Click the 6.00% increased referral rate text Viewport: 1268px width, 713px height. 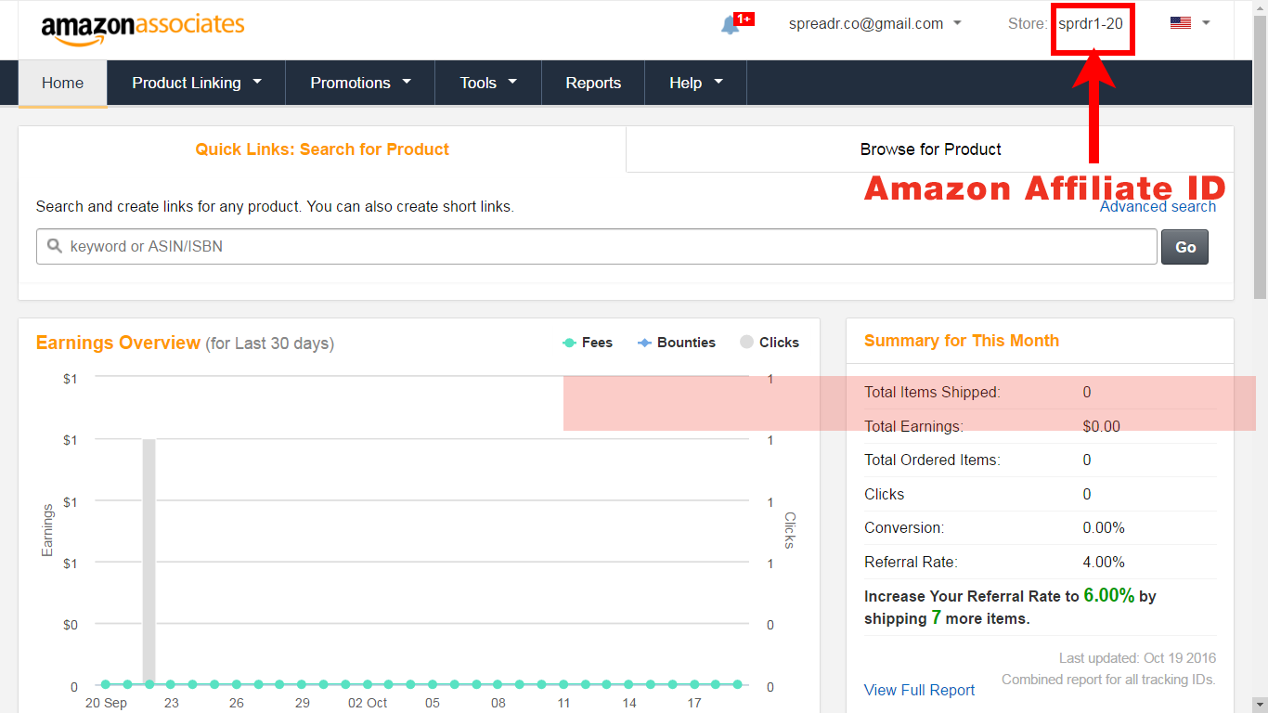click(1108, 595)
